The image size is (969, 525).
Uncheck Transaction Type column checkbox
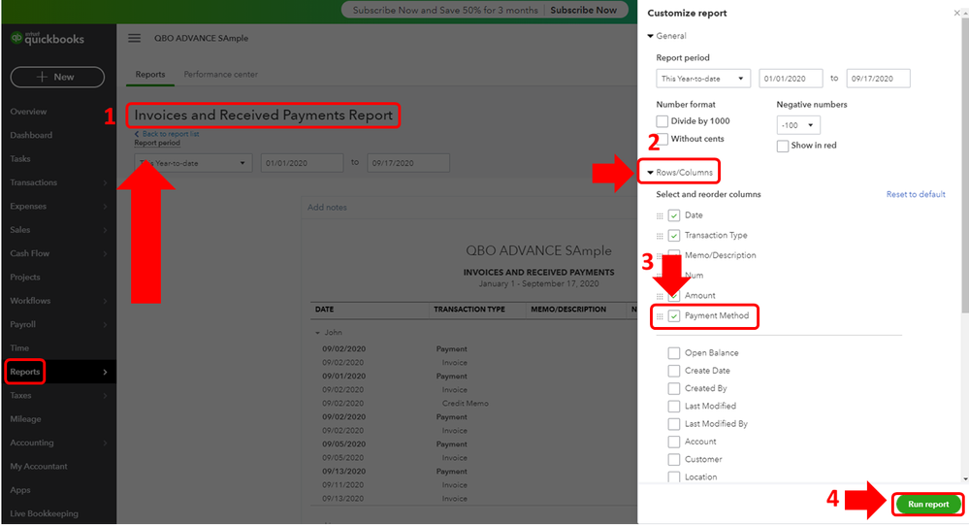tap(674, 236)
